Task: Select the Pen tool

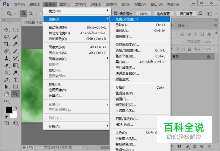Action: pyautogui.click(x=6, y=80)
